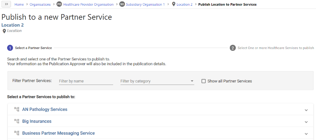Open the Filter by category dropdown
Image resolution: width=316 pixels, height=140 pixels.
157,81
